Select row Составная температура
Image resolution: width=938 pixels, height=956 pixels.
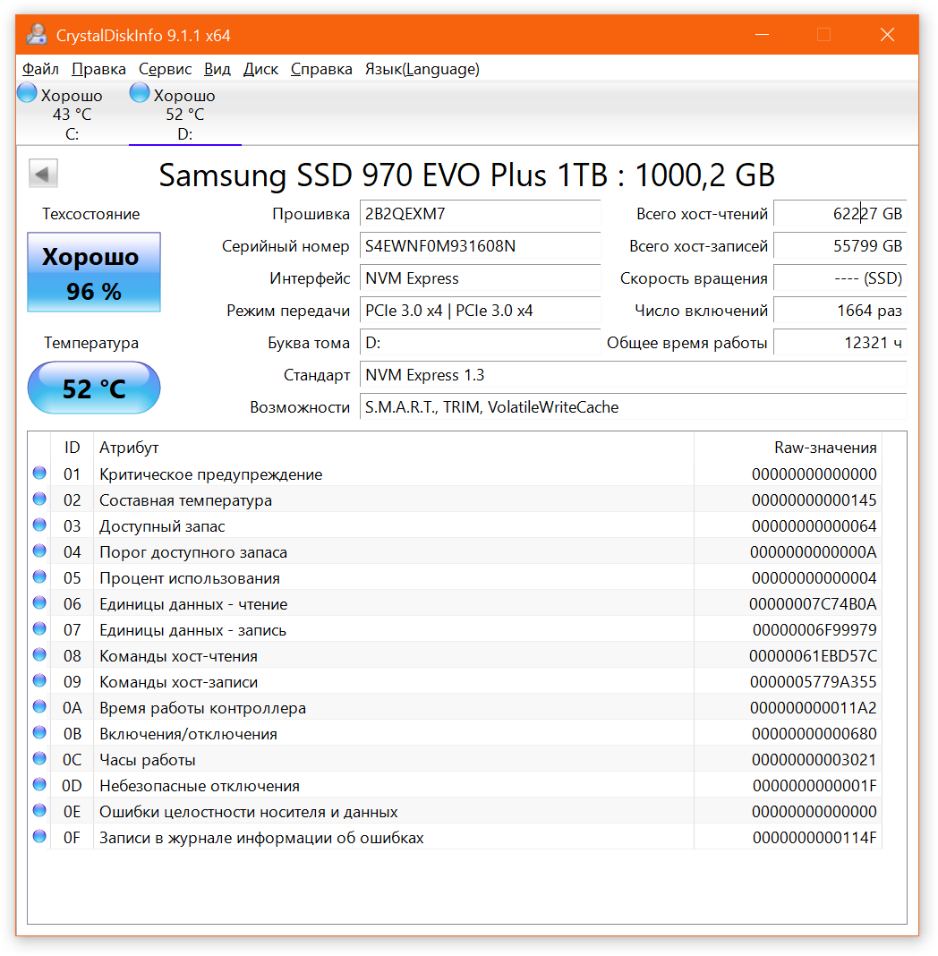456,500
